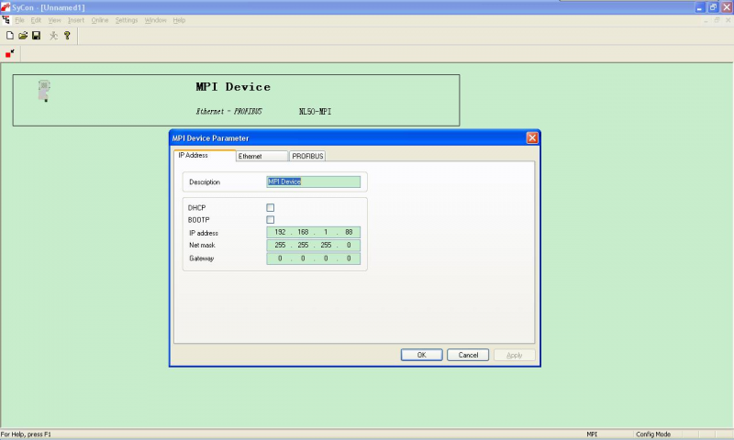This screenshot has height=440, width=734.
Task: Click the Open file folder icon
Action: point(23,36)
